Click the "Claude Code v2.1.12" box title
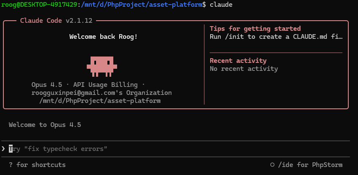Screen dimensions: 358x175 coord(56,21)
